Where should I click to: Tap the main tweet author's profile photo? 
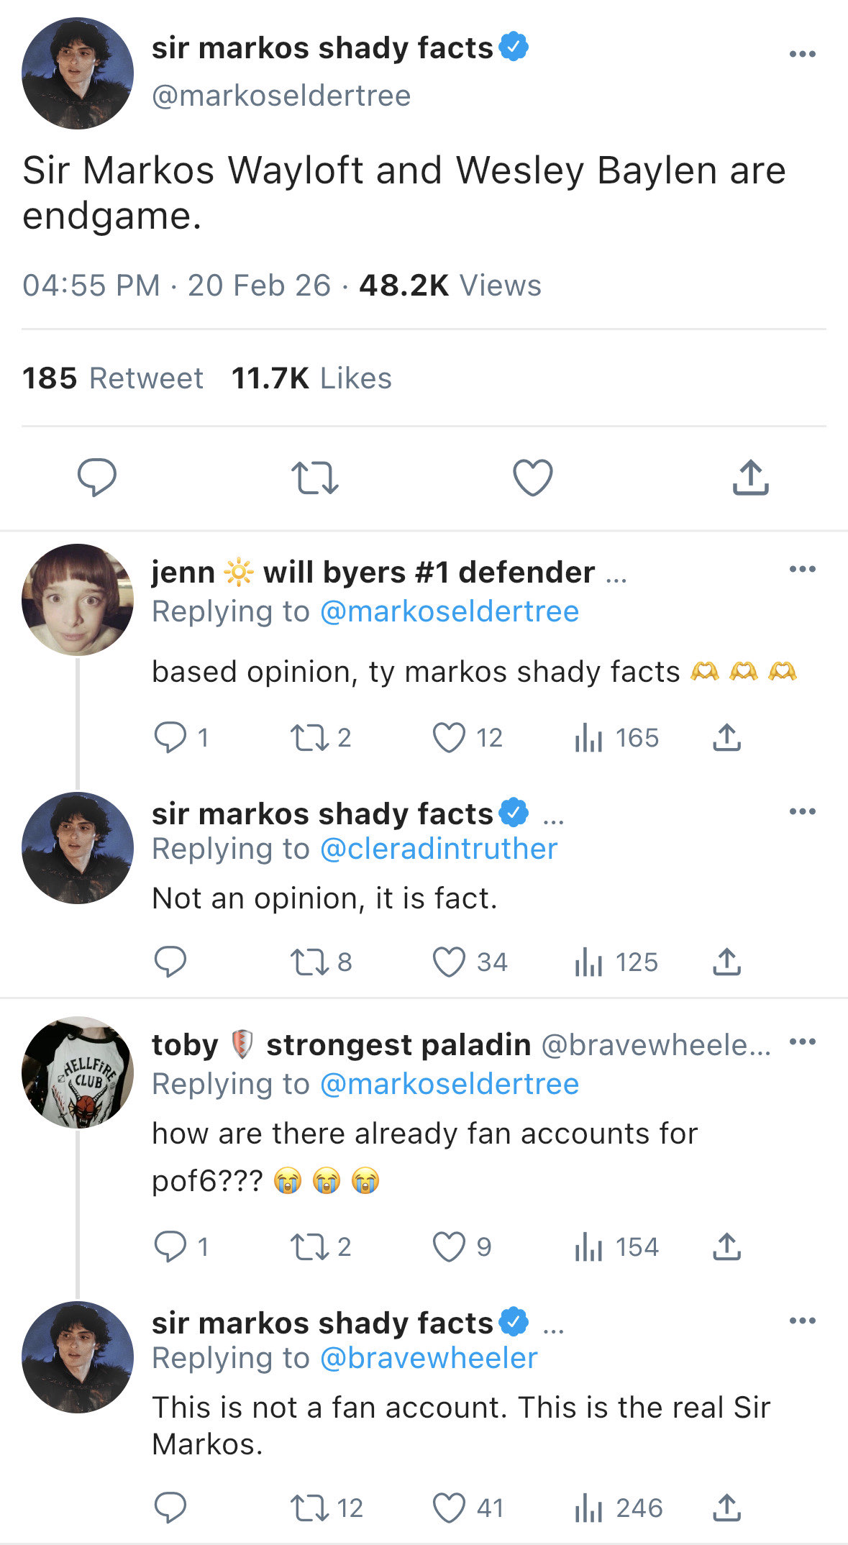click(78, 73)
